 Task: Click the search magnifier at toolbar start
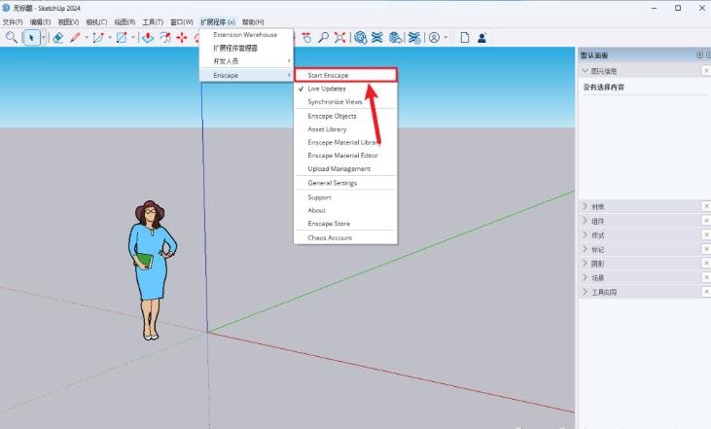(x=12, y=38)
